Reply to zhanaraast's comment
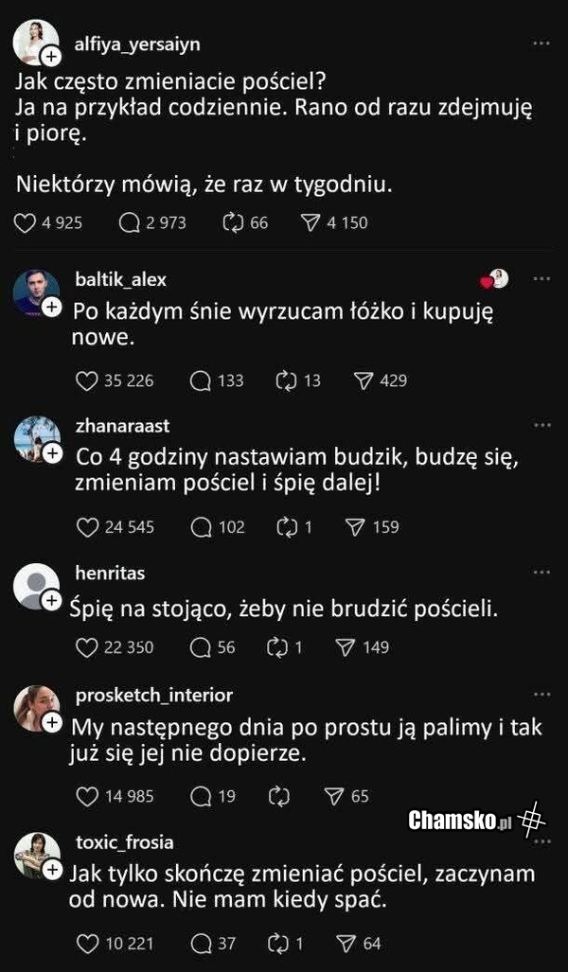The width and height of the screenshot is (568, 972). [201, 527]
